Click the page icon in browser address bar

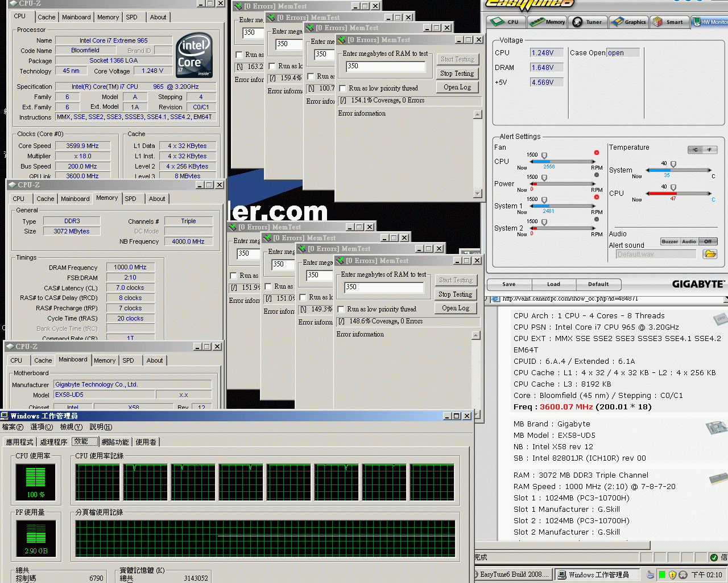point(495,298)
